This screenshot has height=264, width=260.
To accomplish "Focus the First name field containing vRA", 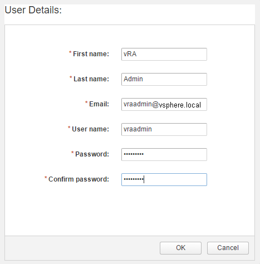I will coord(164,54).
